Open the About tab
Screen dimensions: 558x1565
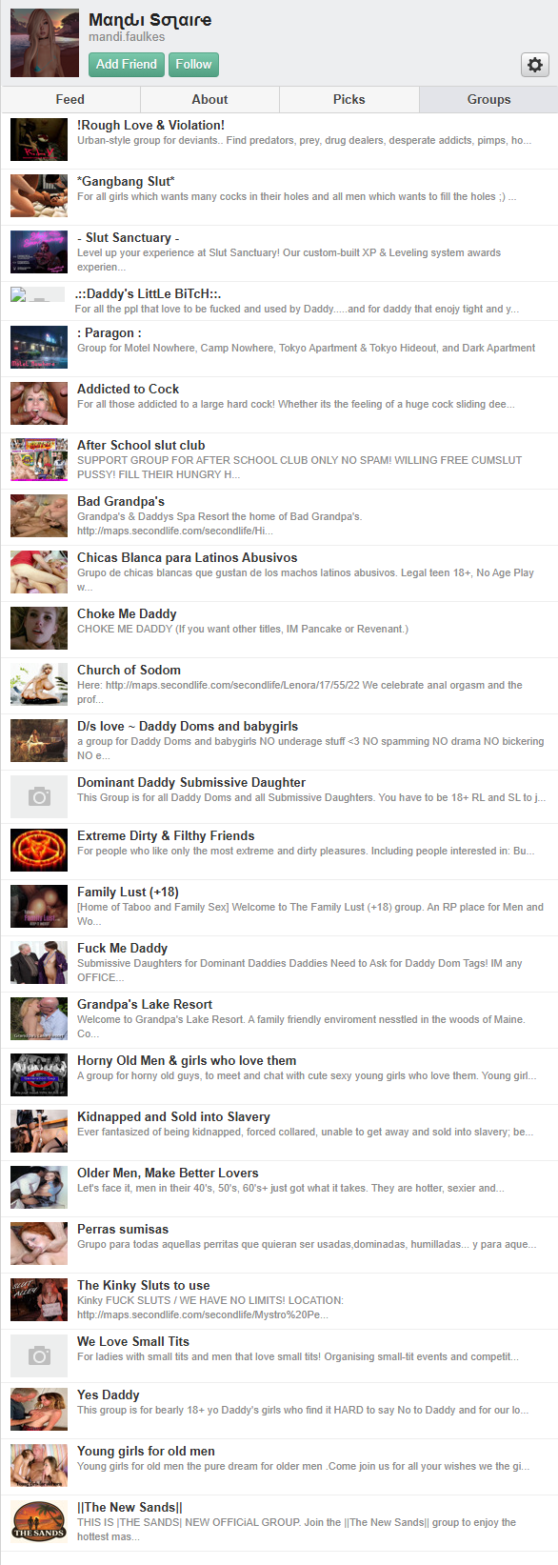click(209, 99)
